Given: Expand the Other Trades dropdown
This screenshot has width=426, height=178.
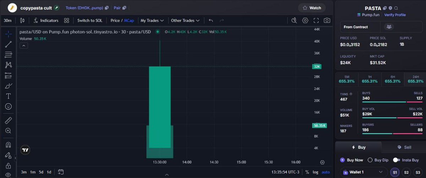Looking at the screenshot, I should point(185,21).
